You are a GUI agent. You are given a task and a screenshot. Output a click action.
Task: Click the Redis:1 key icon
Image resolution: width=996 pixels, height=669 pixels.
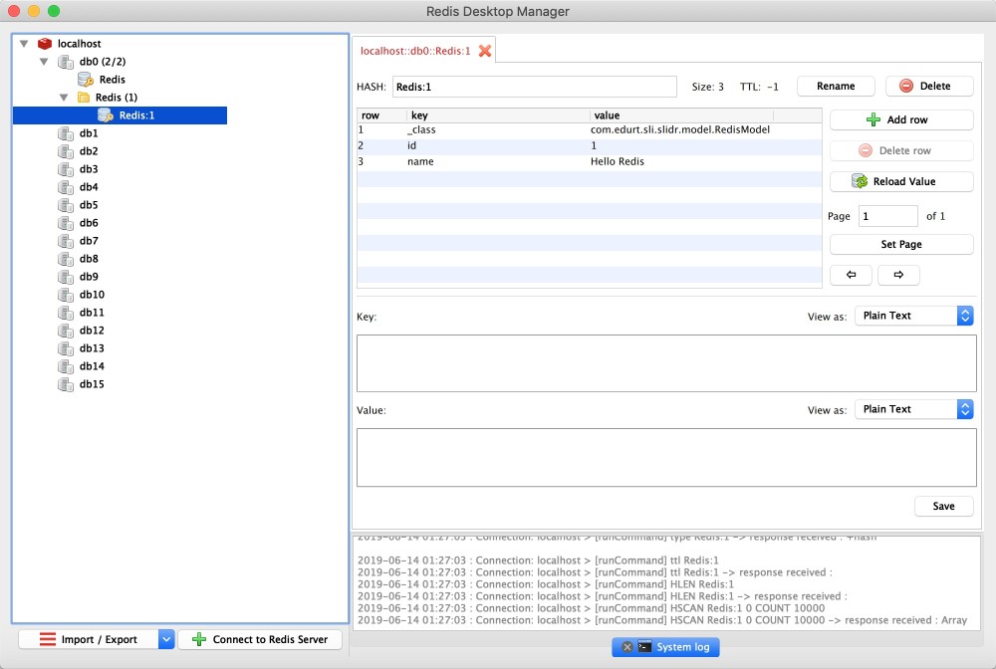(106, 114)
